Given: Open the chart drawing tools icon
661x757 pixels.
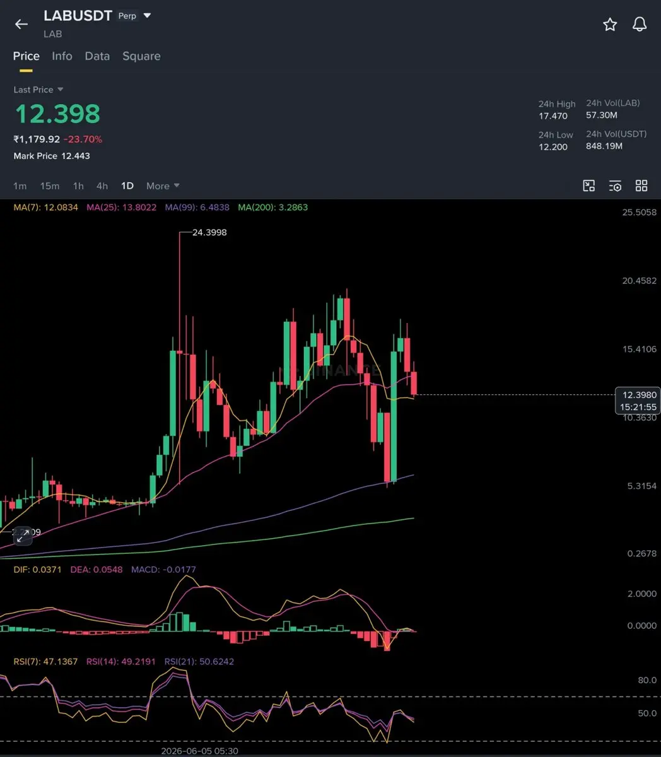Looking at the screenshot, I should (589, 185).
